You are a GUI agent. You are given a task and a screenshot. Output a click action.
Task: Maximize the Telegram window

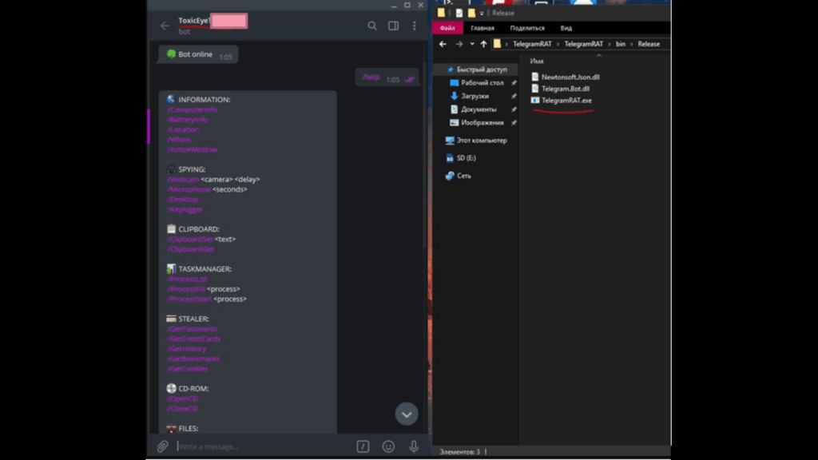pyautogui.click(x=407, y=6)
